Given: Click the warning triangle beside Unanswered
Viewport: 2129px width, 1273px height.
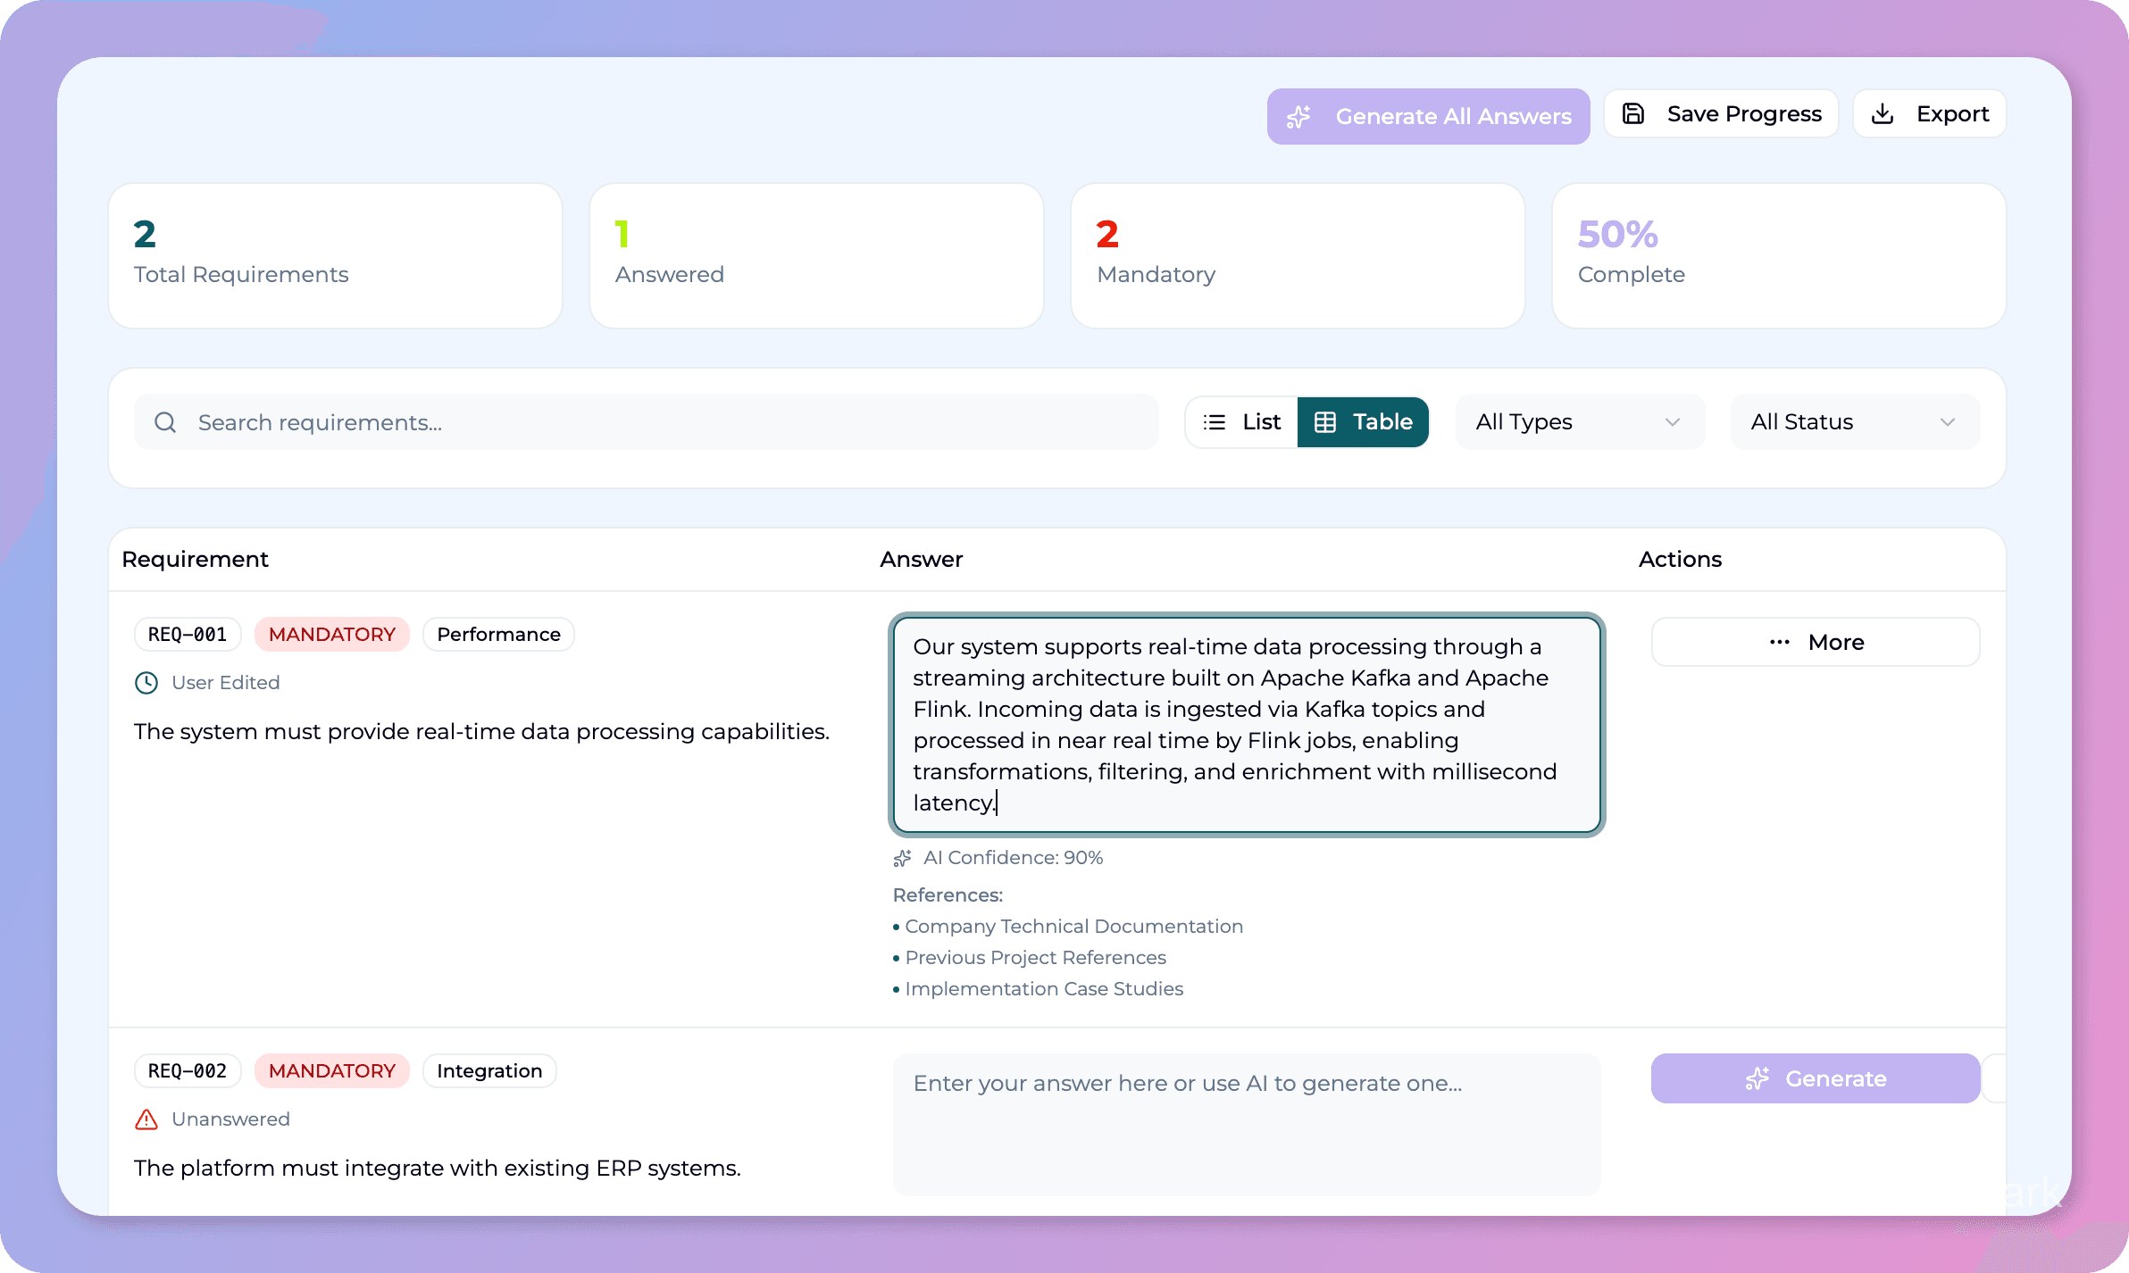Looking at the screenshot, I should (x=146, y=1119).
